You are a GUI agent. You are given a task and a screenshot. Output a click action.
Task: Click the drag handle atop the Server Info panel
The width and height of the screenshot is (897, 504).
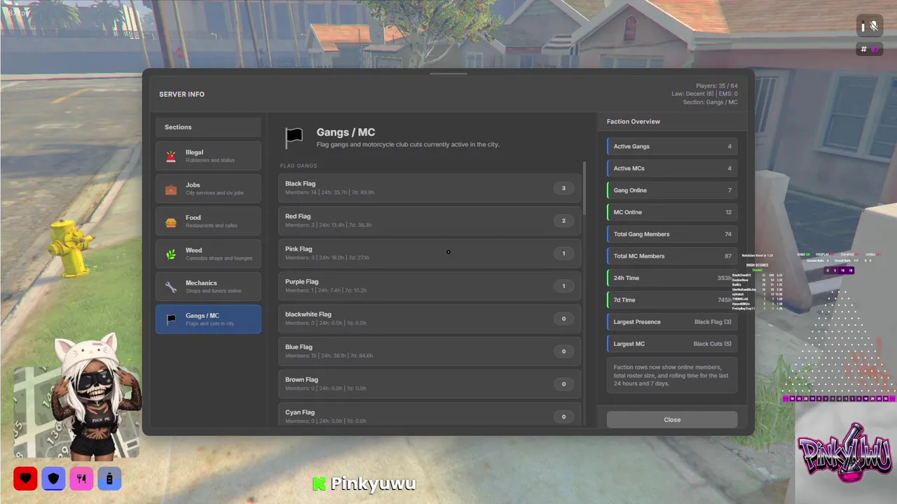(448, 73)
